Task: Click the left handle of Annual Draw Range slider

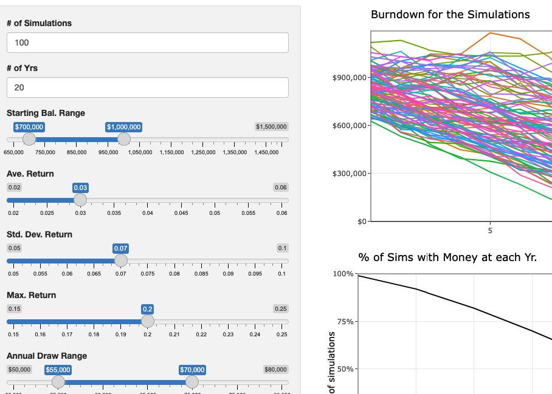Action: click(58, 382)
